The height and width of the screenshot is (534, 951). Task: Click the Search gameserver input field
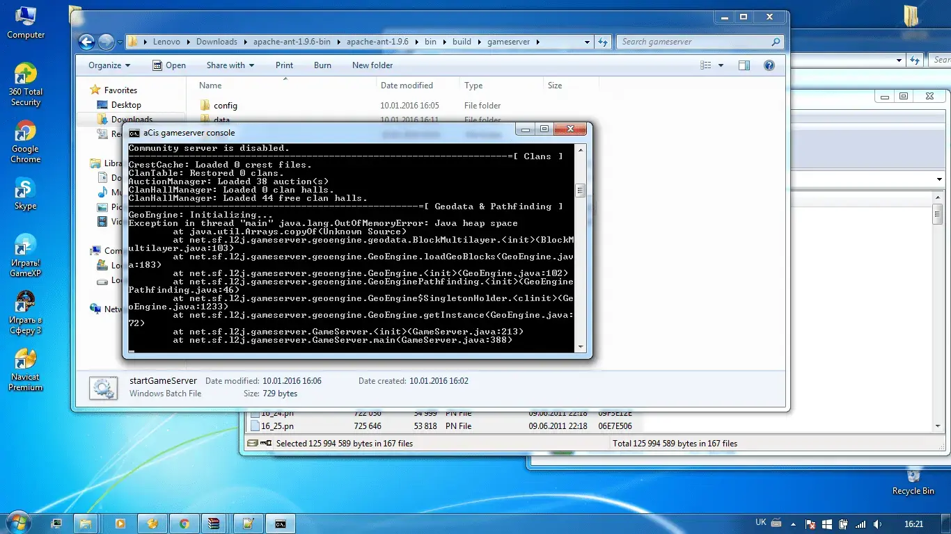pos(693,42)
